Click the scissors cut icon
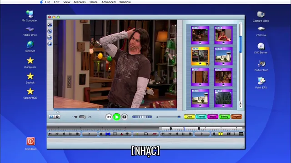The height and width of the screenshot is (163, 291). click(x=90, y=117)
